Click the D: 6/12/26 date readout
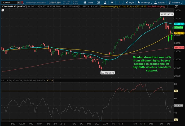 33,6
